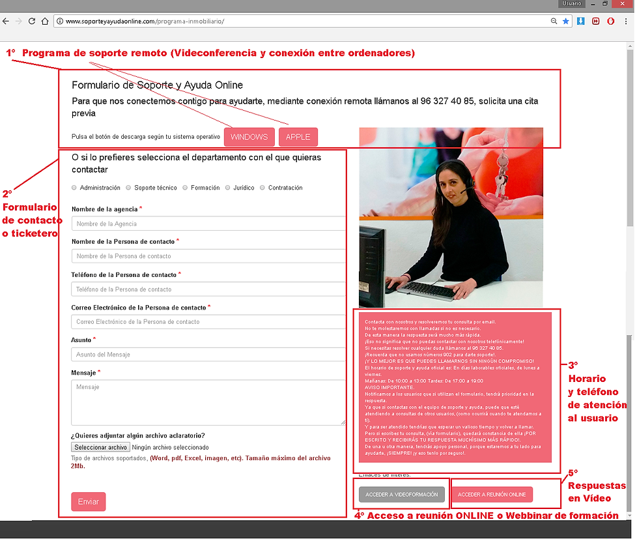Click the '¿Quieres adjuntar algún archivo aclaratorio?' label
The height and width of the screenshot is (539, 637).
[138, 436]
